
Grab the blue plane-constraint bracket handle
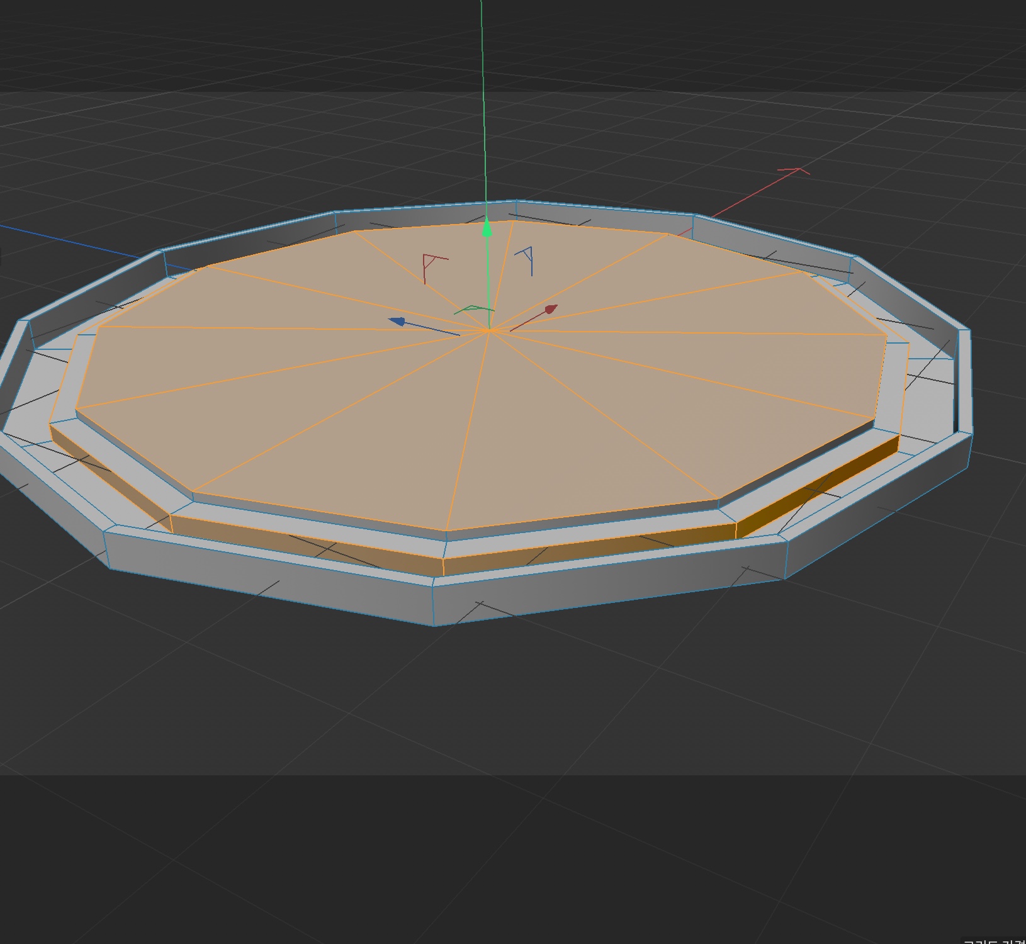point(526,261)
